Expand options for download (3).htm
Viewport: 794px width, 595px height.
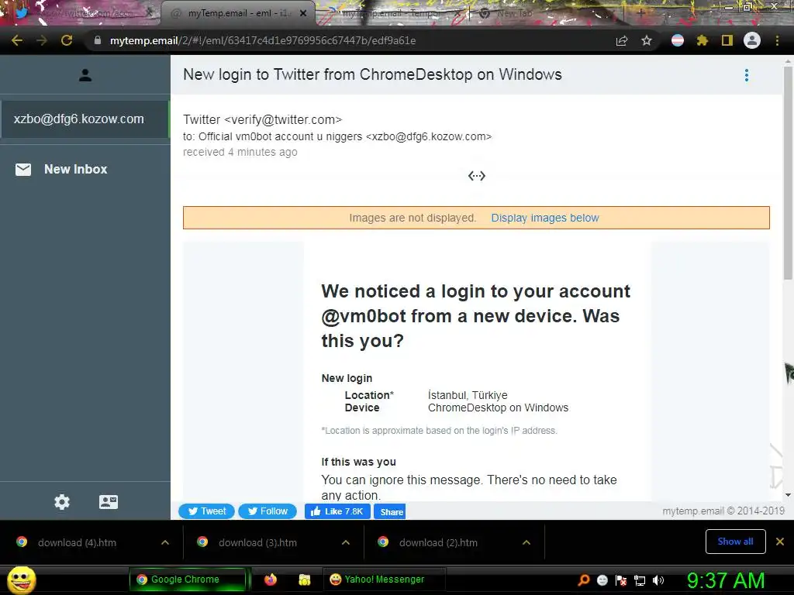tap(346, 542)
